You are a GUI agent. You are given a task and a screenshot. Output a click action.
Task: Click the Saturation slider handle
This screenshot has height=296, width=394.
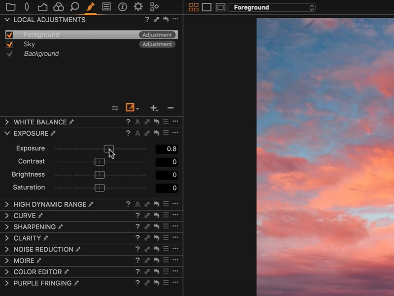[99, 188]
